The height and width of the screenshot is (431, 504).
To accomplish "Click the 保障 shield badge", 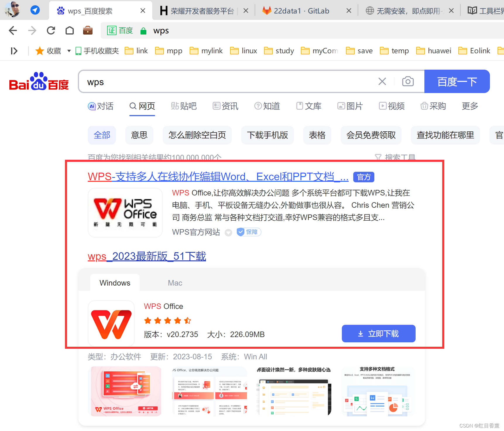I will 249,232.
